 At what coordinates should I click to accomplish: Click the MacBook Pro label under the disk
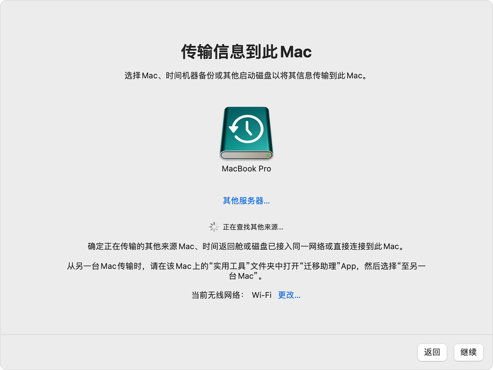click(x=246, y=169)
